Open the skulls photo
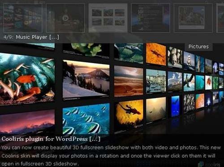 [x=175, y=57]
